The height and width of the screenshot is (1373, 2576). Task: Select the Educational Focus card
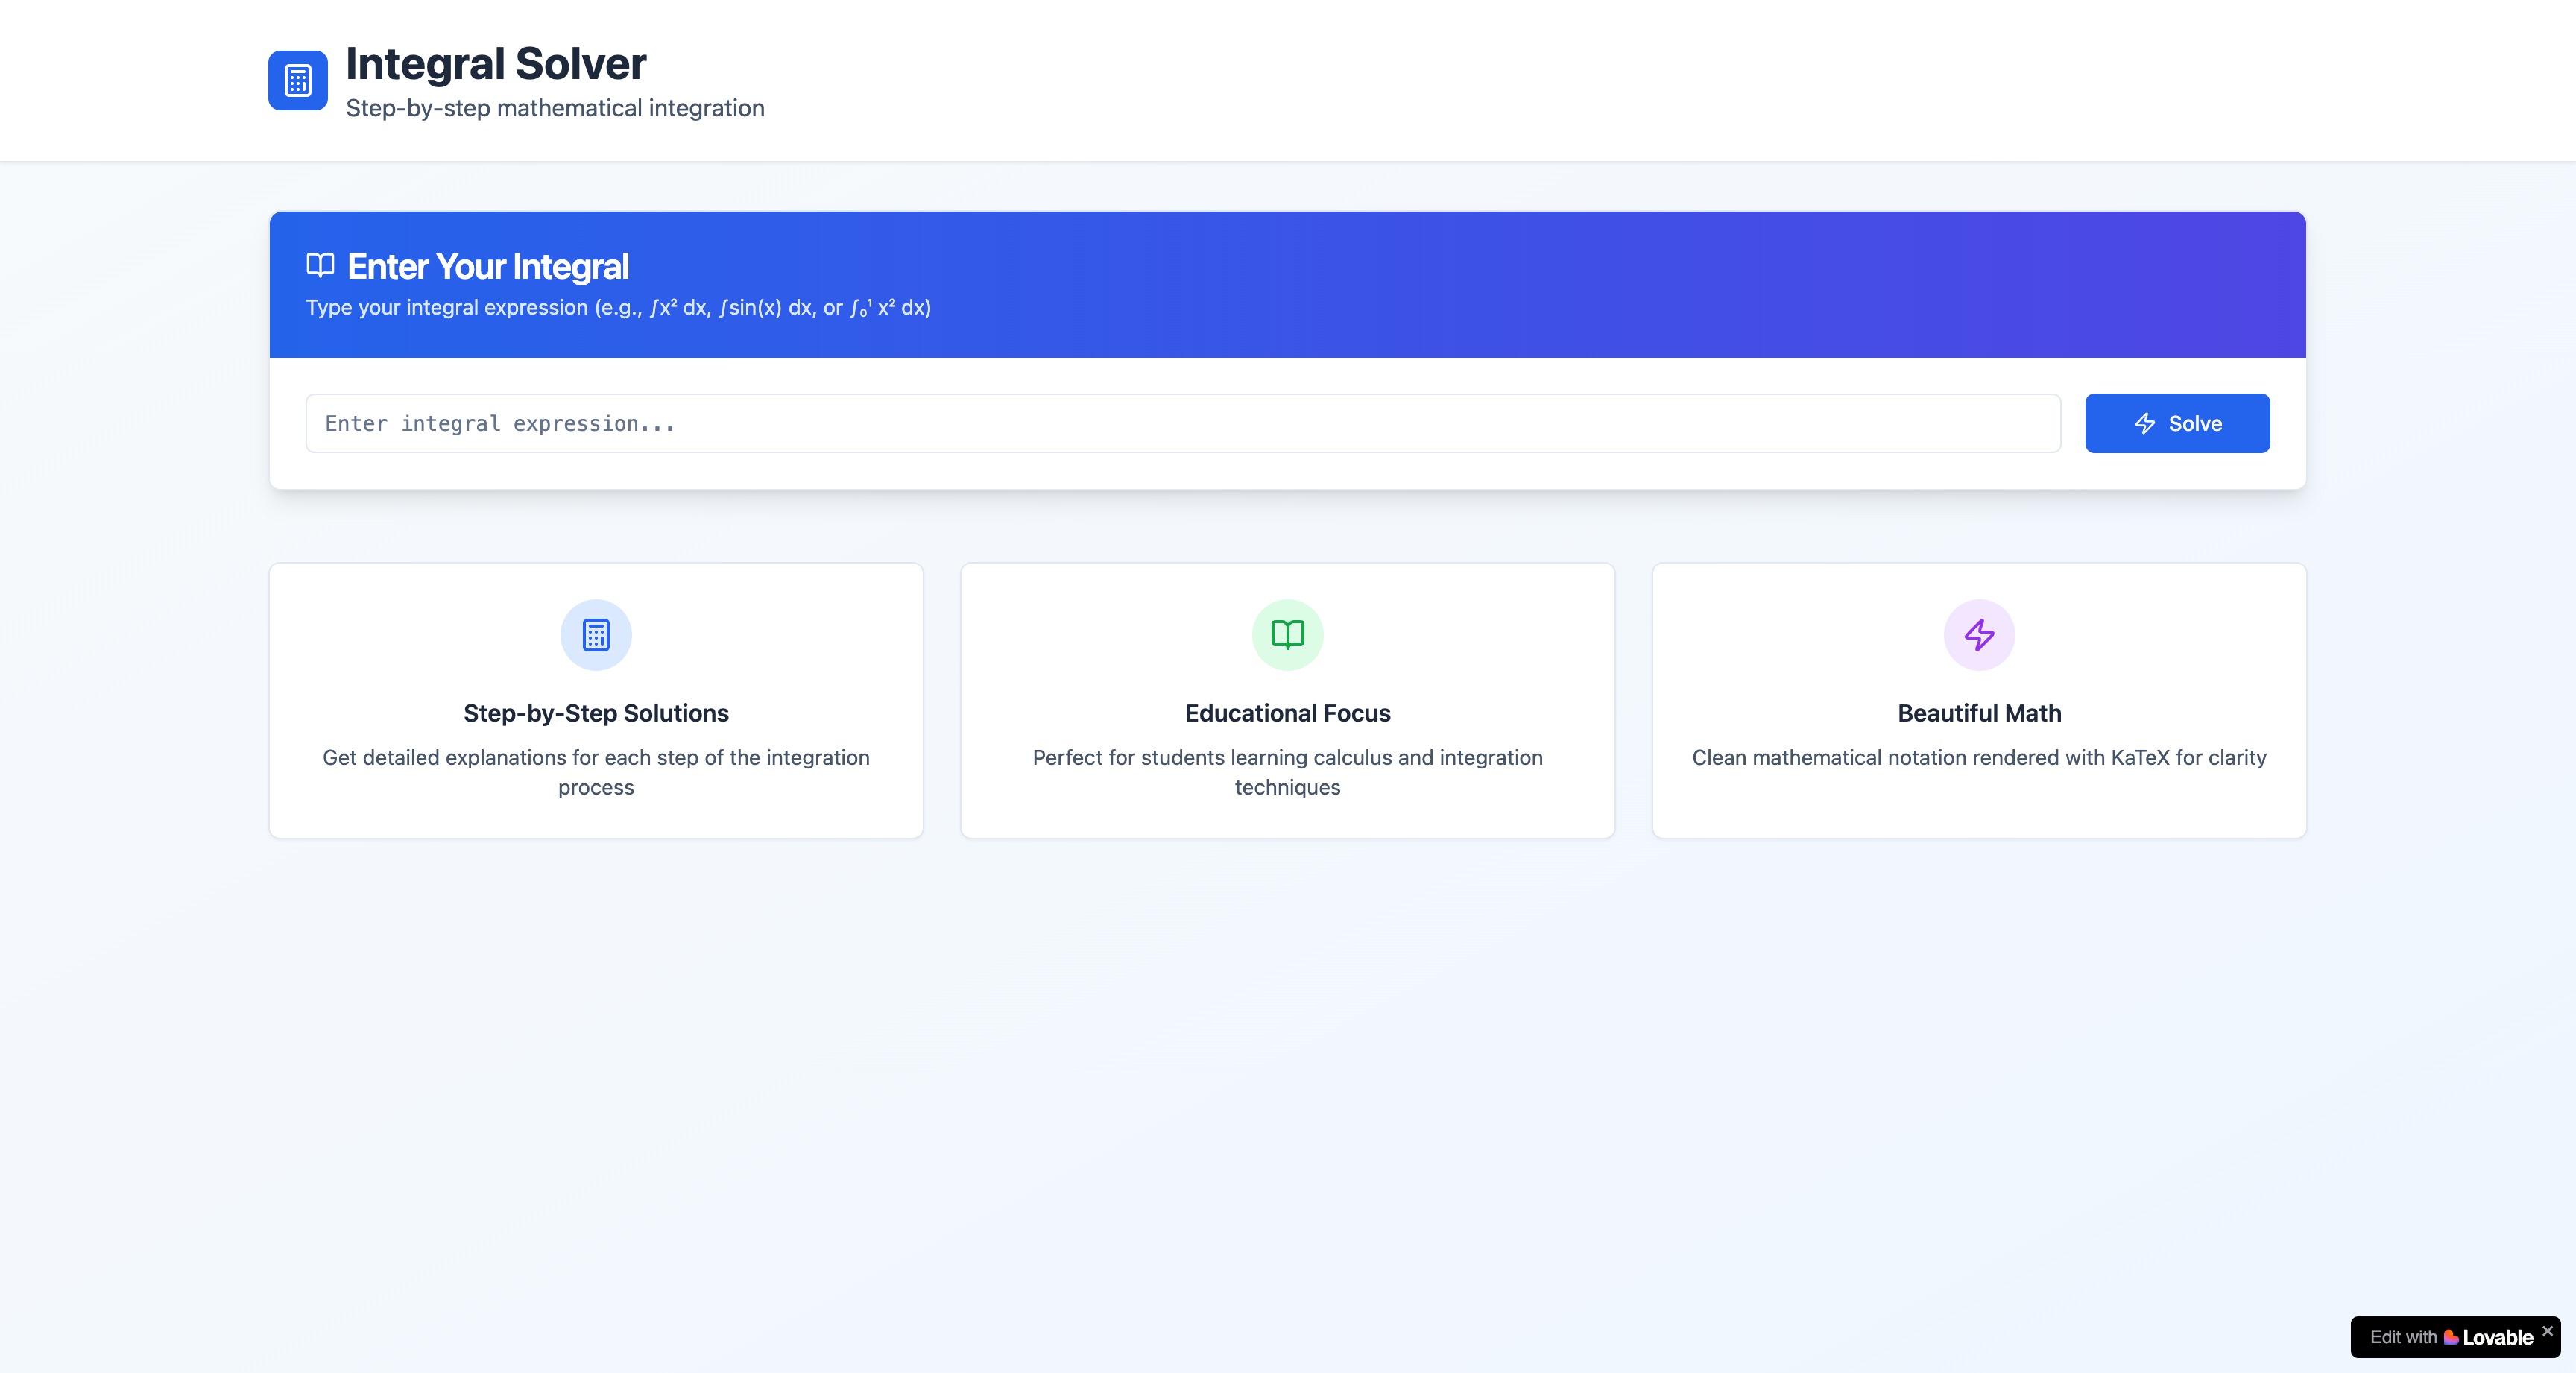pyautogui.click(x=1287, y=700)
